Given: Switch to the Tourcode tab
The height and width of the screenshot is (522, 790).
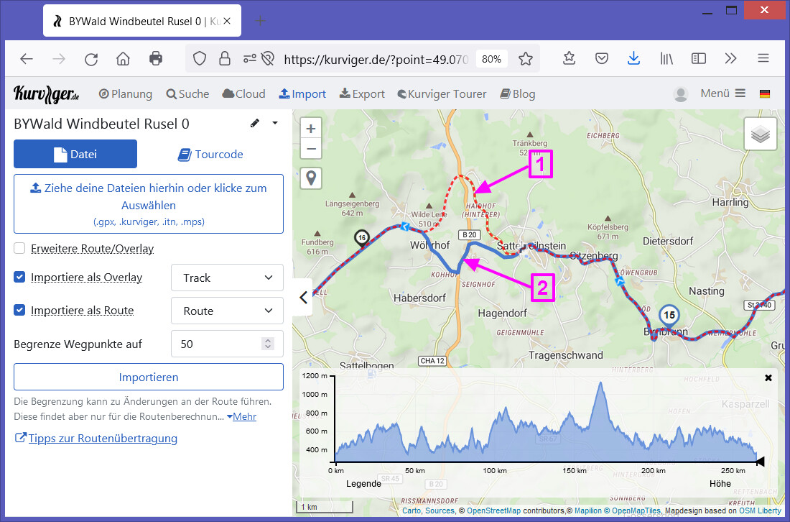Looking at the screenshot, I should coord(210,154).
